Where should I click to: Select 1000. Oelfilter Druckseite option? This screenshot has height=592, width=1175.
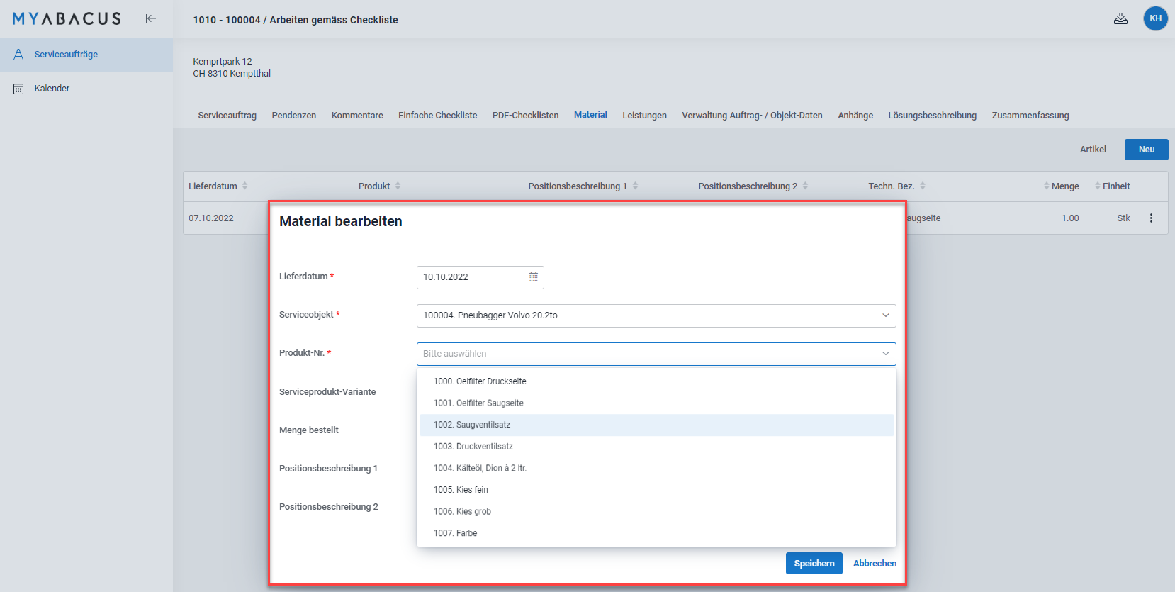point(656,381)
